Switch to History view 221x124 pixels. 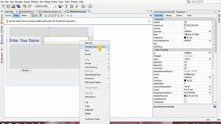point(25,15)
